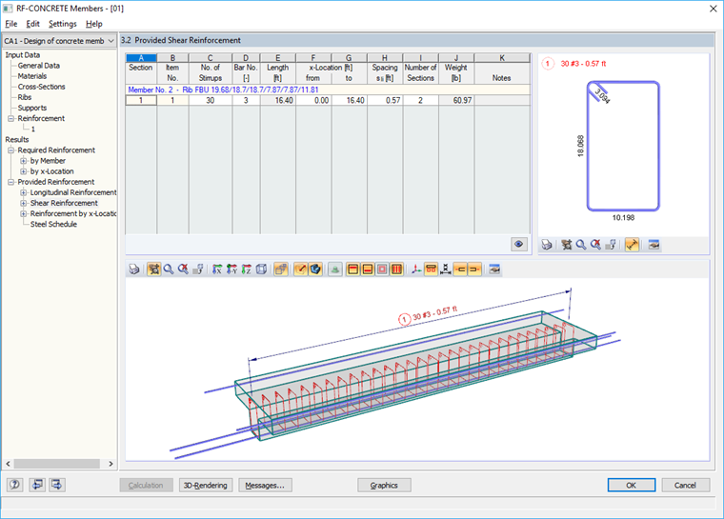Show local axis system icon
The width and height of the screenshot is (724, 519).
tap(416, 269)
